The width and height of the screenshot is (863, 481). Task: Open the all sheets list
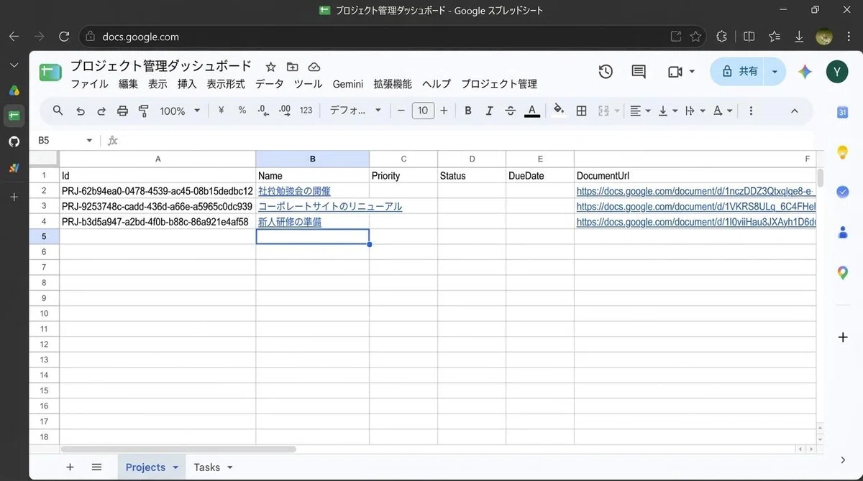coord(96,467)
